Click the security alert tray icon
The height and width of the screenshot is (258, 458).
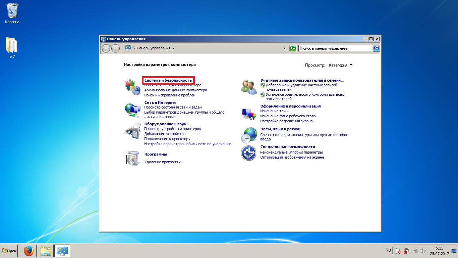click(407, 251)
